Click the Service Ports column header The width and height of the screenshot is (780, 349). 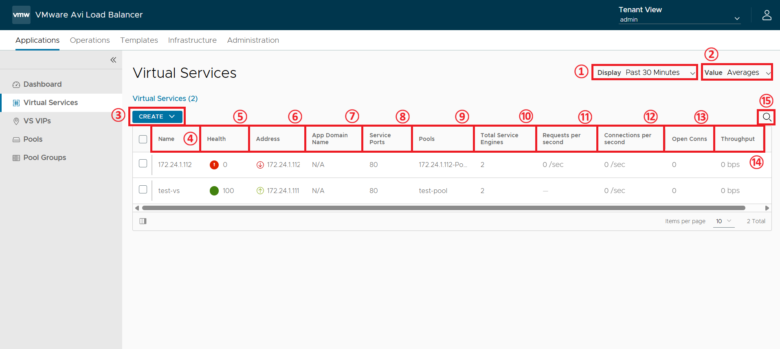tap(380, 139)
